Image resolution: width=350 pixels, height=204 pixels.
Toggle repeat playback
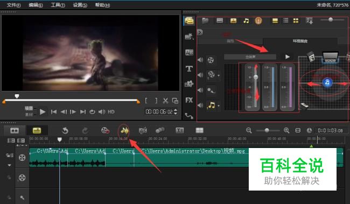[92, 112]
